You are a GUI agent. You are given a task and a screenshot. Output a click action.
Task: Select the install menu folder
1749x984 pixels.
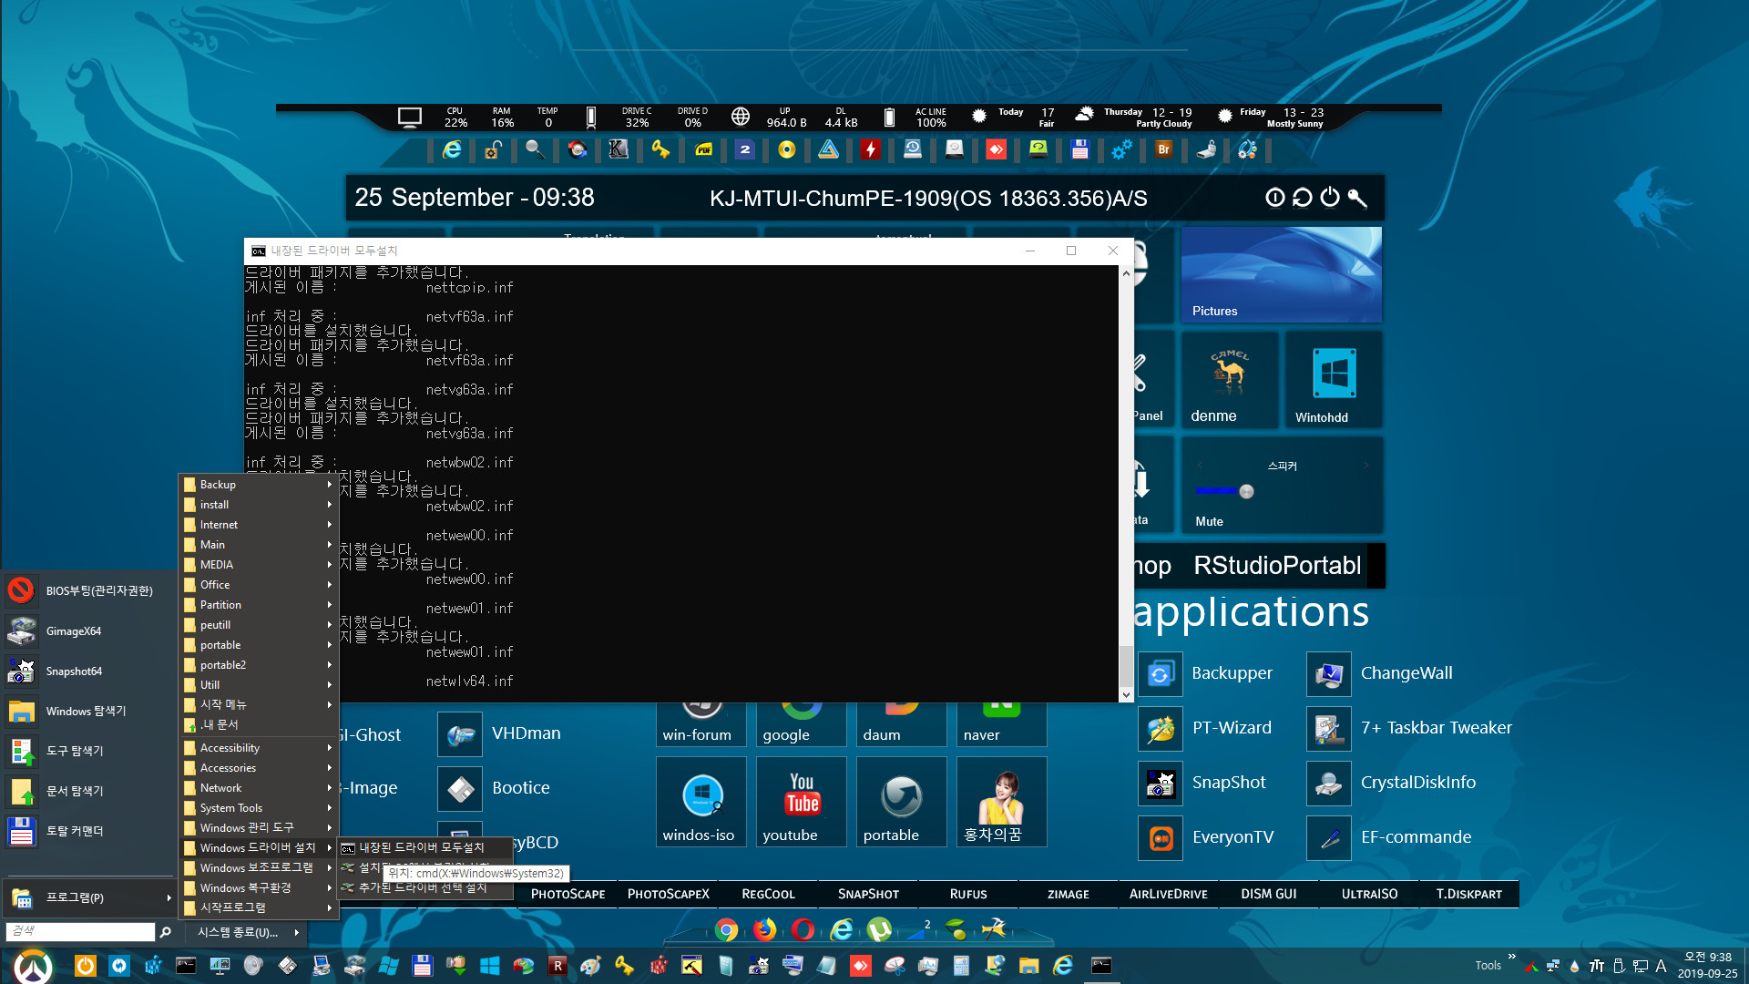coord(259,505)
